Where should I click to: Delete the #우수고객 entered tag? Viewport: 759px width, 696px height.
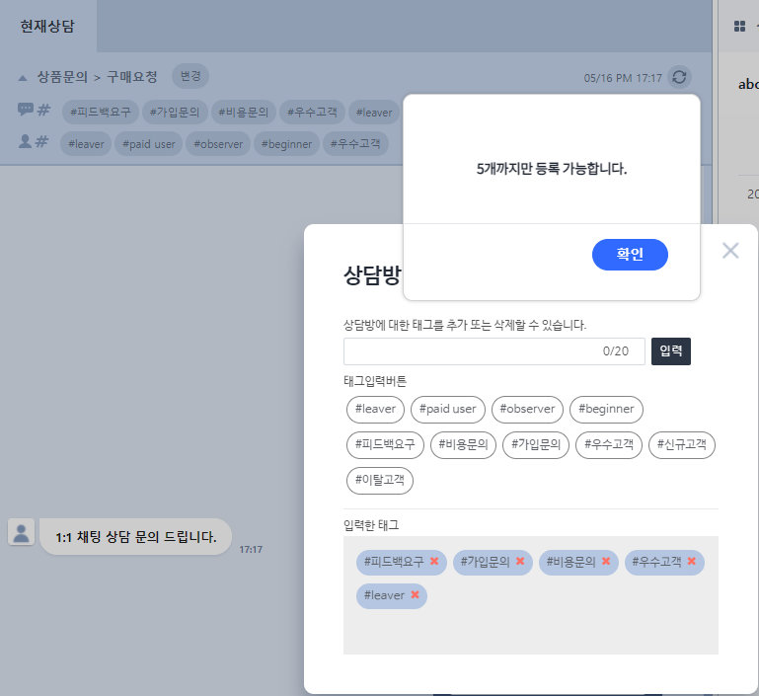pyautogui.click(x=692, y=562)
